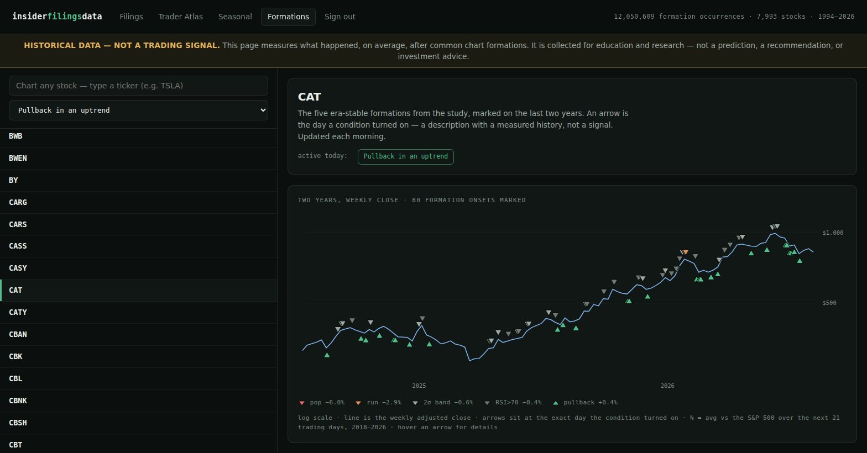The height and width of the screenshot is (453, 867).
Task: Click the 2026 year label on the chart
Action: tap(667, 386)
